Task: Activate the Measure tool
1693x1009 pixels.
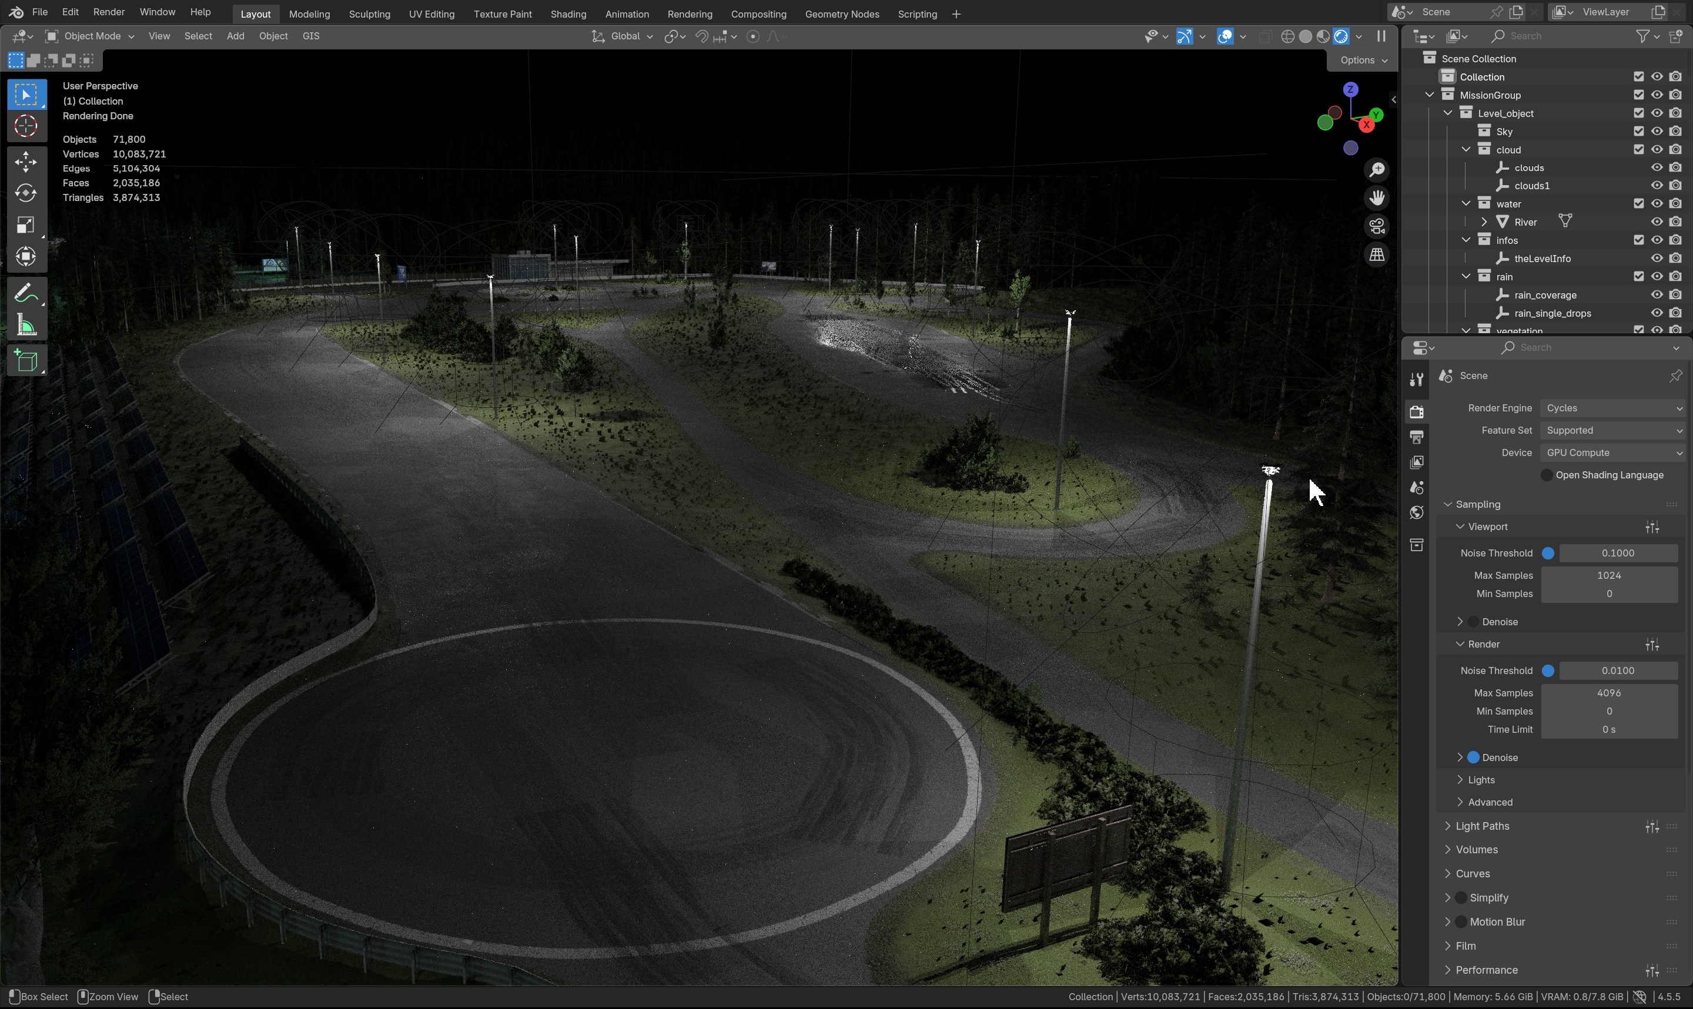Action: pyautogui.click(x=26, y=326)
